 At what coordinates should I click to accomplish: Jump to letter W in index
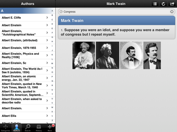[x=52, y=107]
